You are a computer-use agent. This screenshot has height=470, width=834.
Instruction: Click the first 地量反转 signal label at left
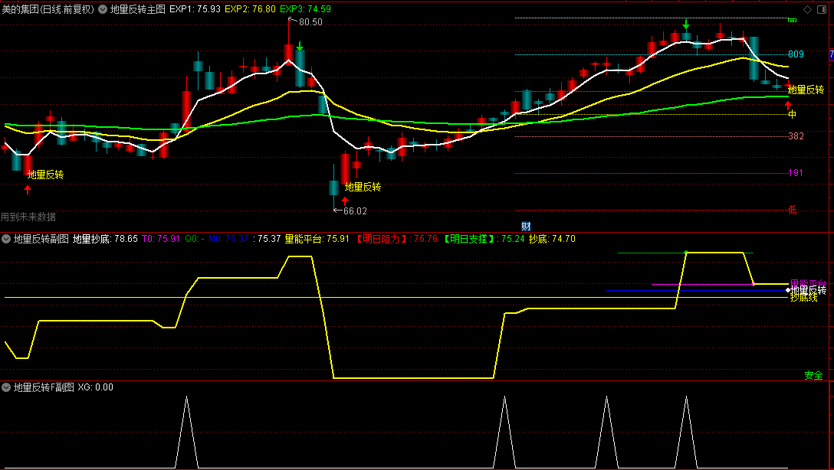[46, 175]
